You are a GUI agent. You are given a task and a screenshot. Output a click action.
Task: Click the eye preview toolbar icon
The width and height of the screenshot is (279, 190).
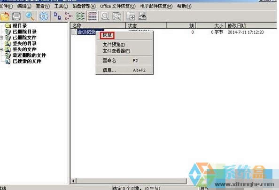point(142,16)
